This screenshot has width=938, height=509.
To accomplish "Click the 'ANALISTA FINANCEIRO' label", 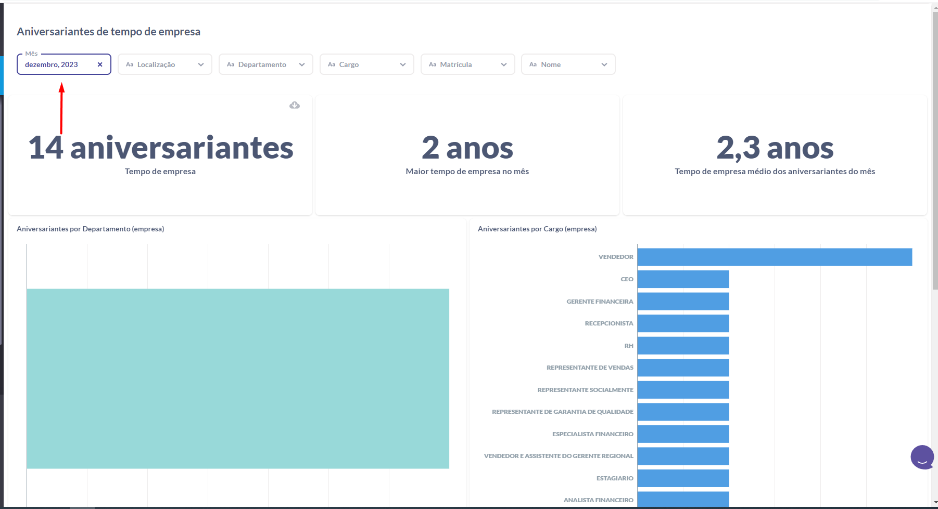I will click(599, 500).
